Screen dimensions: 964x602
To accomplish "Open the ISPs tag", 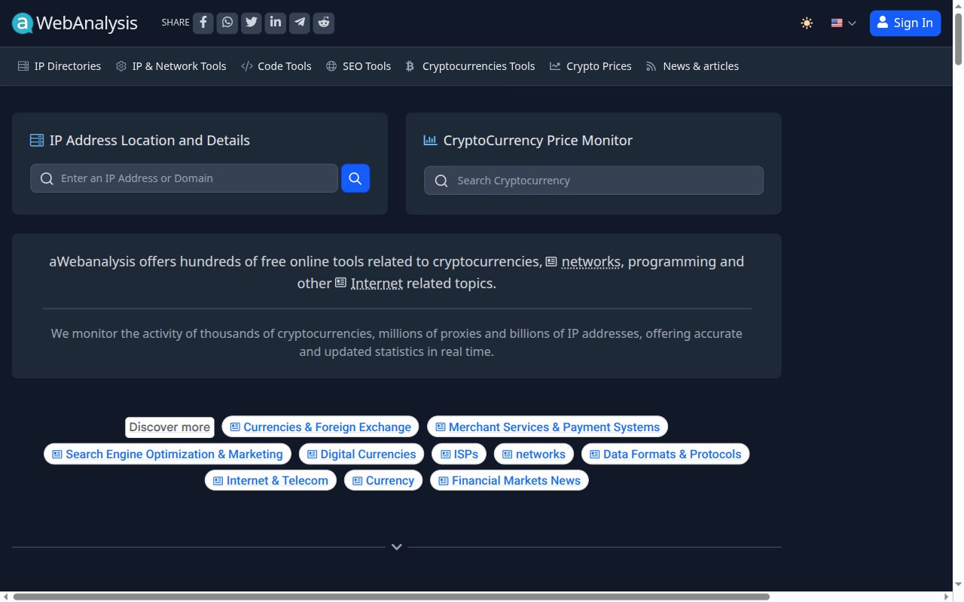I will pyautogui.click(x=459, y=455).
